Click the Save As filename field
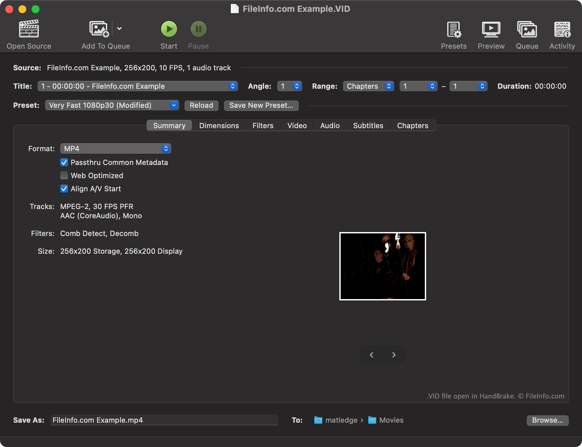Image resolution: width=582 pixels, height=447 pixels. click(x=164, y=420)
